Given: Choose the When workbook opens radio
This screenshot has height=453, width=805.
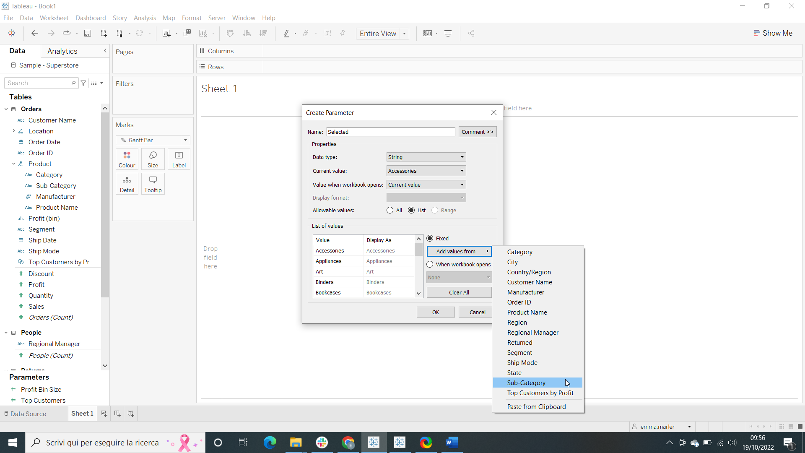Looking at the screenshot, I should [x=430, y=265].
